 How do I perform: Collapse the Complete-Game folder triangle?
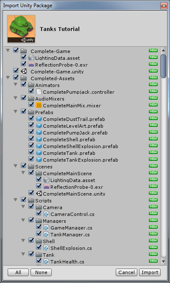click(8, 50)
